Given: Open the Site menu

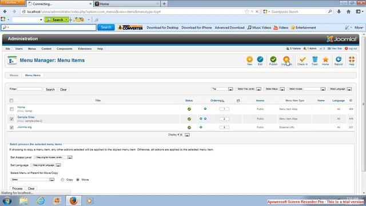Looking at the screenshot, I should pyautogui.click(x=7, y=49).
